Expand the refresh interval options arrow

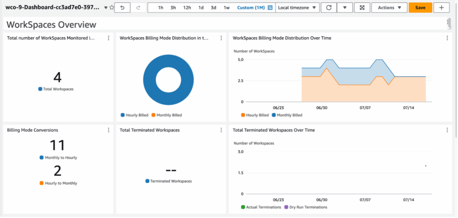pos(344,8)
